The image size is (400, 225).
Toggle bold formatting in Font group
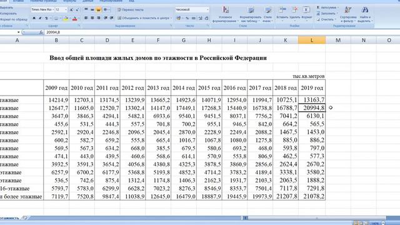(x=34, y=18)
